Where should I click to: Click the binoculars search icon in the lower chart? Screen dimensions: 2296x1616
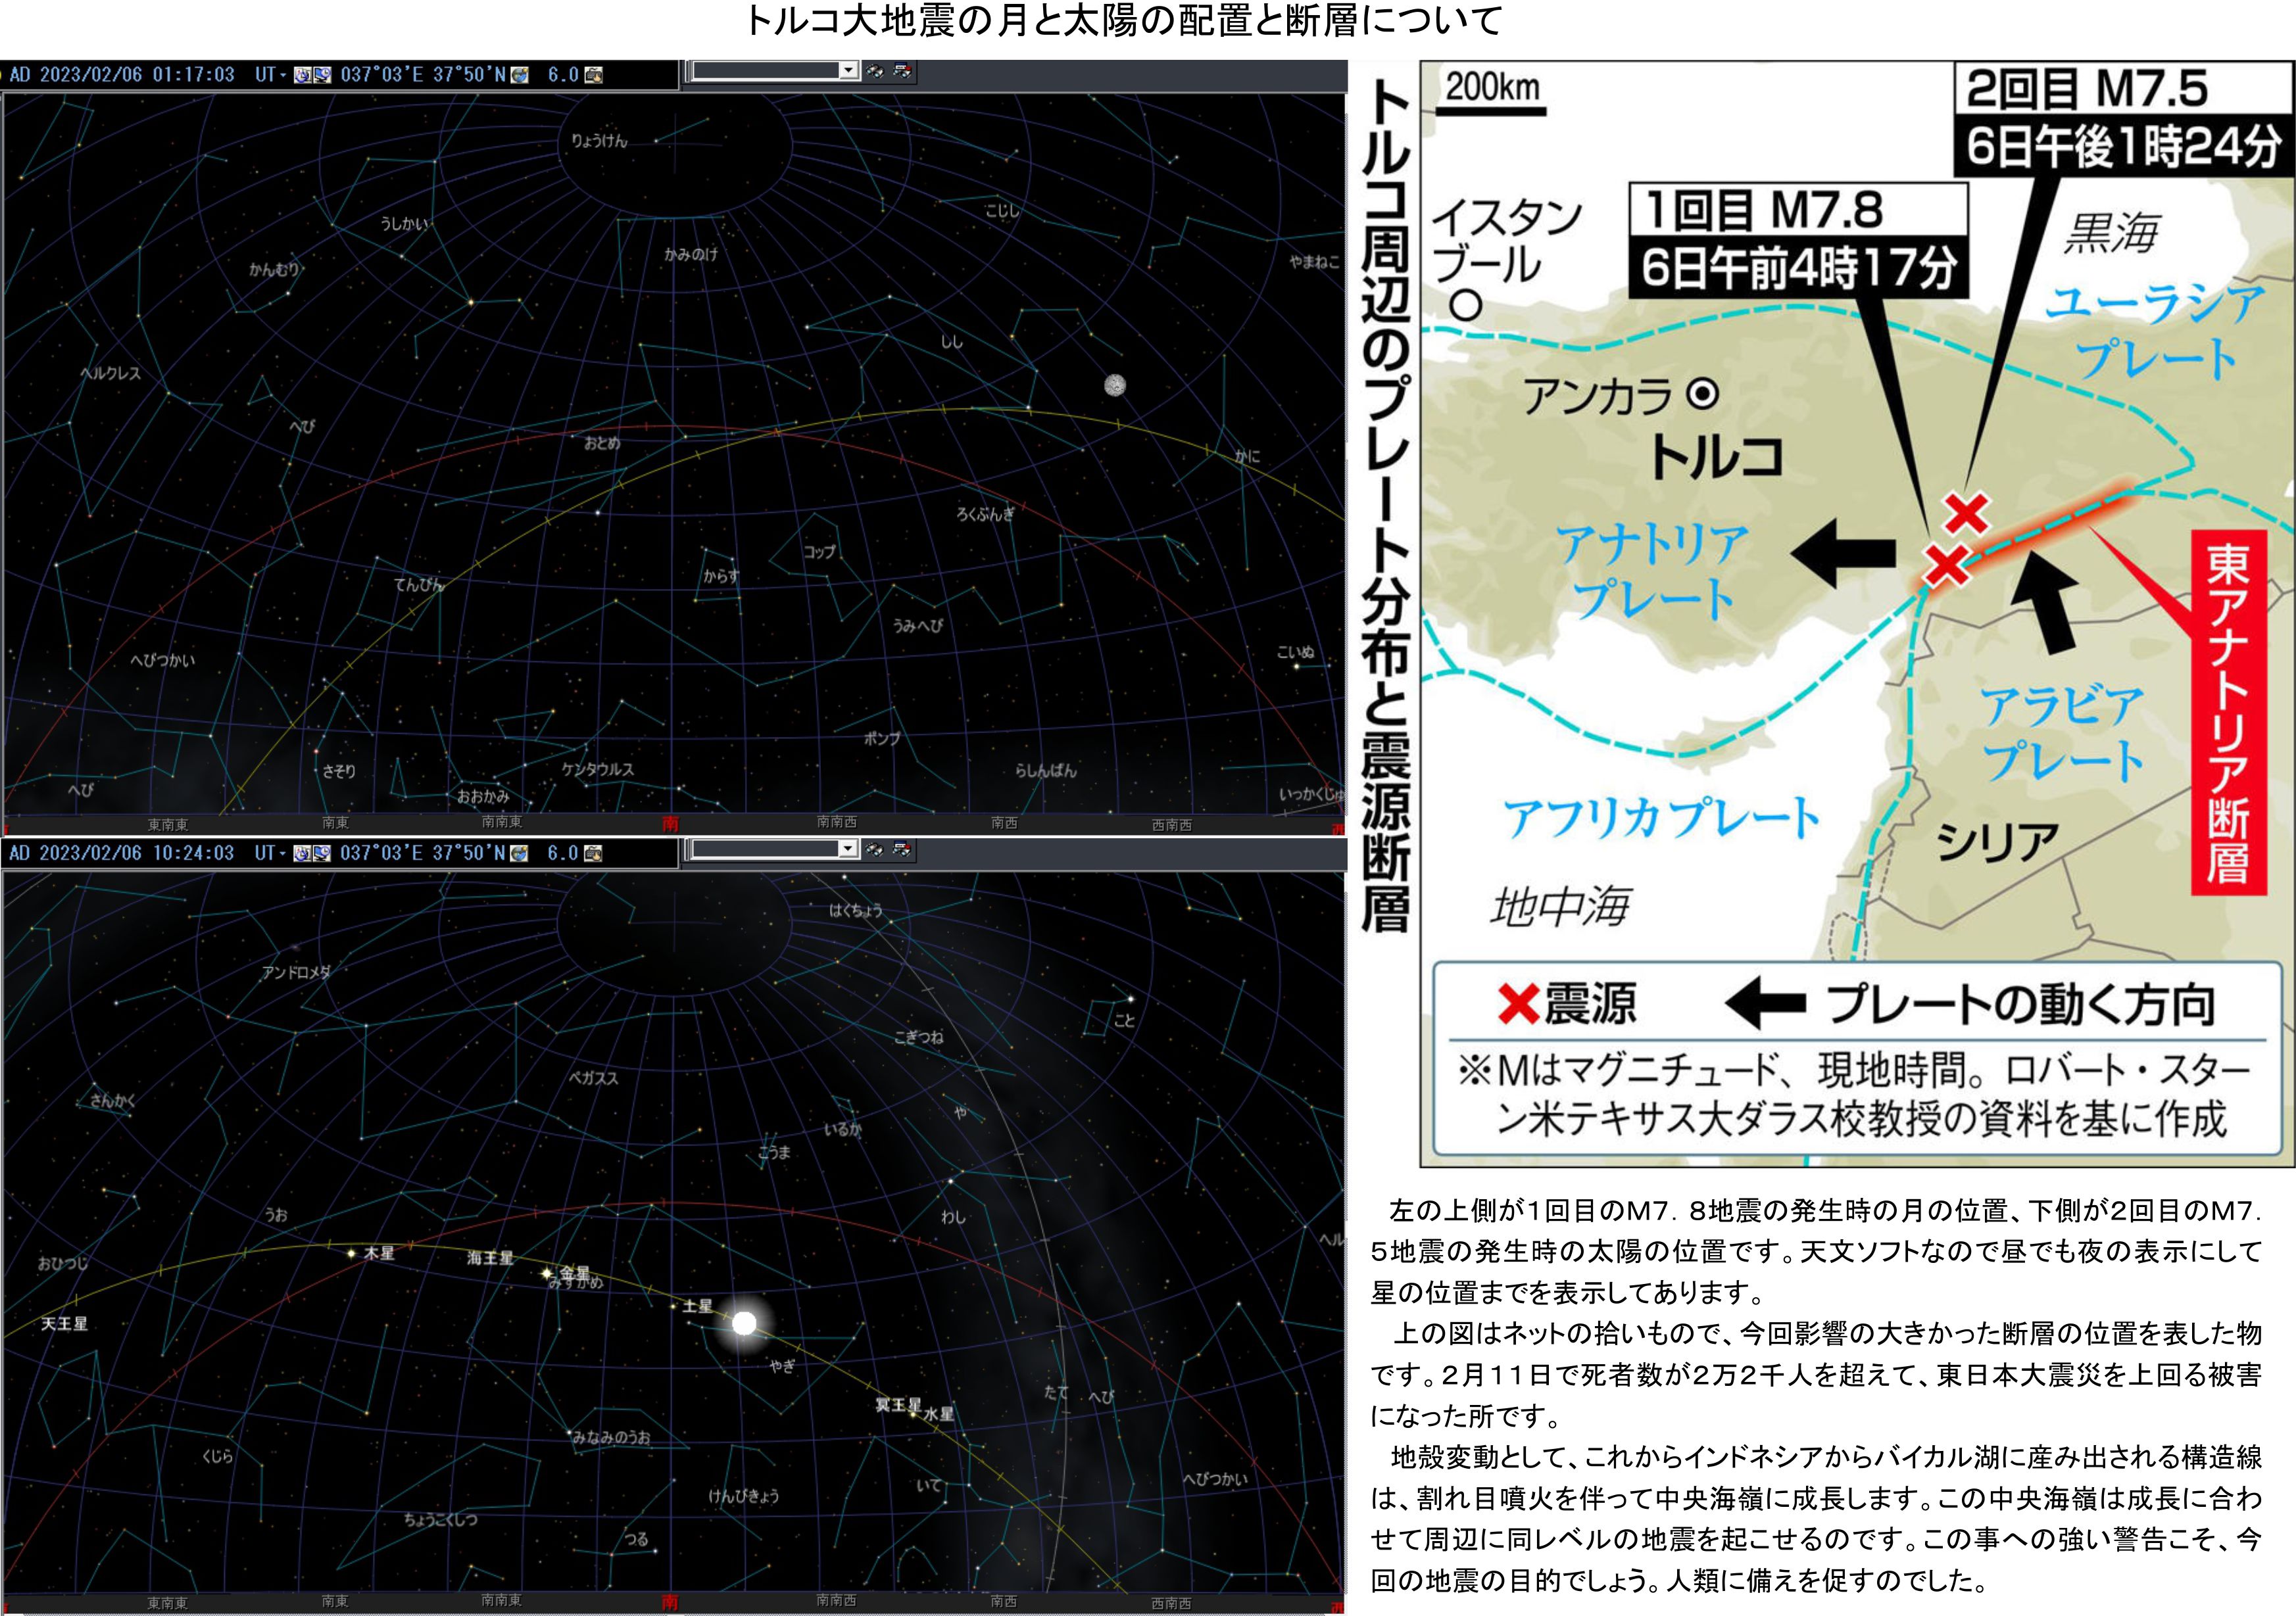point(875,849)
